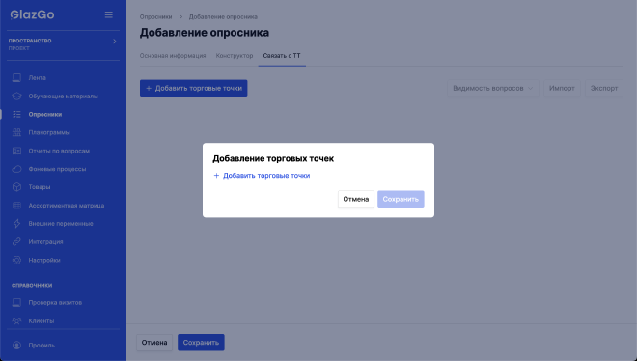
Task: Click the Обучающие материалы graduation cap icon
Action: click(x=16, y=96)
